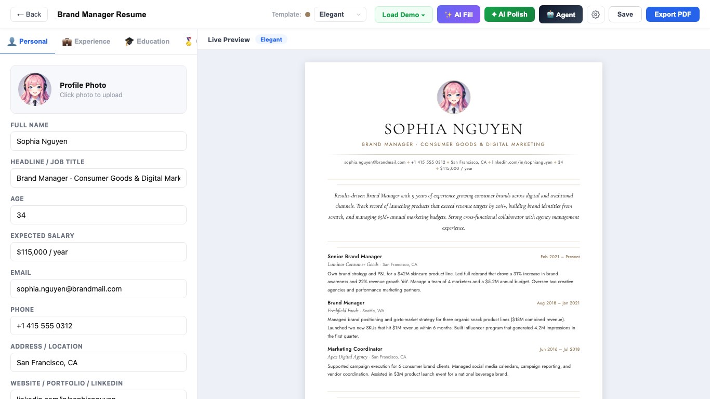Click 'Freshfield Foods' company in preview
The image size is (710, 399).
pyautogui.click(x=343, y=311)
